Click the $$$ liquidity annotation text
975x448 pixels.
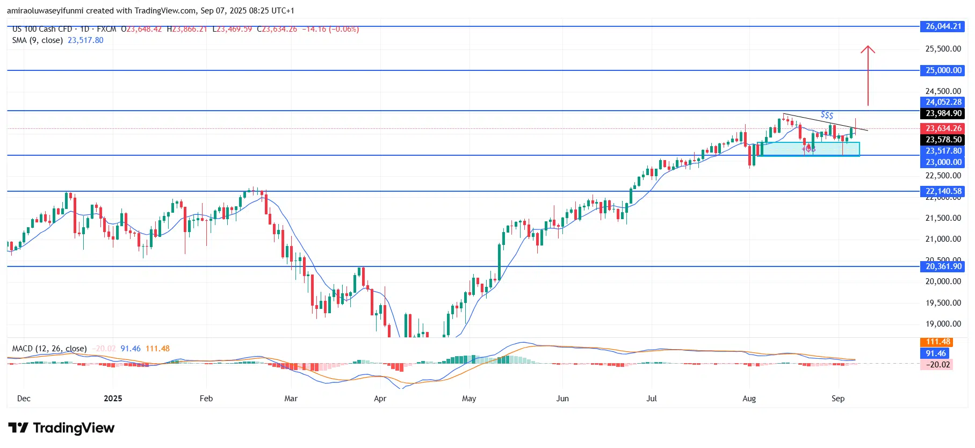pyautogui.click(x=827, y=115)
